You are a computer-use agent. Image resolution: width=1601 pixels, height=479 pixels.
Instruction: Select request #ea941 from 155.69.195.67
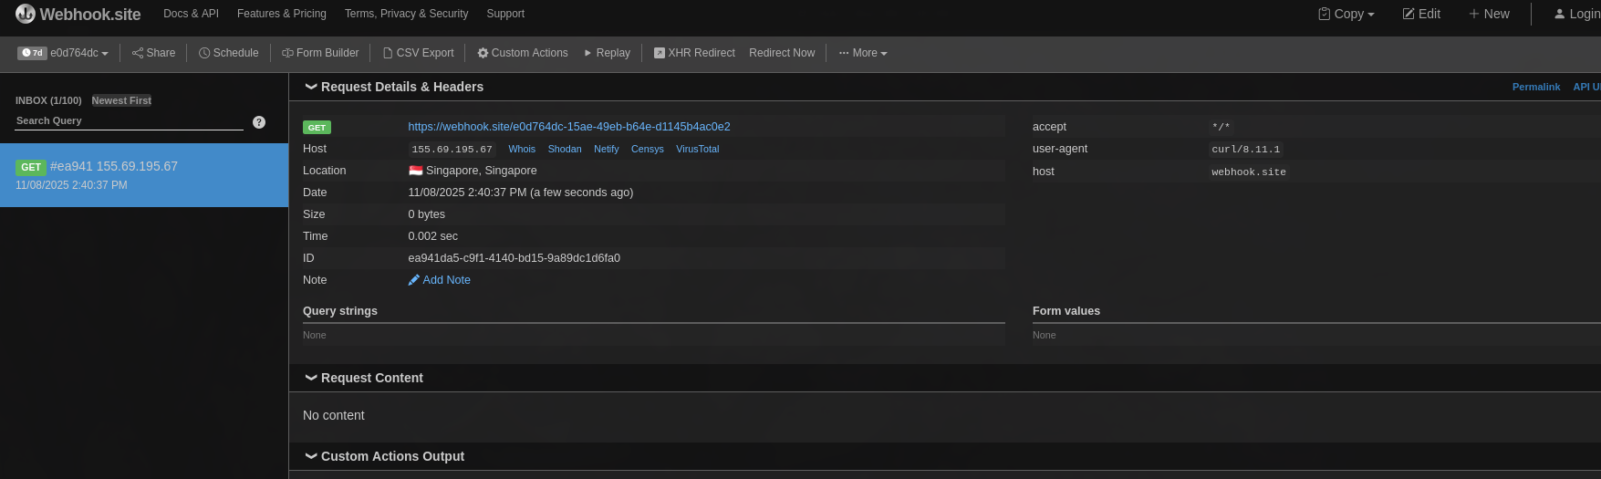click(x=144, y=175)
